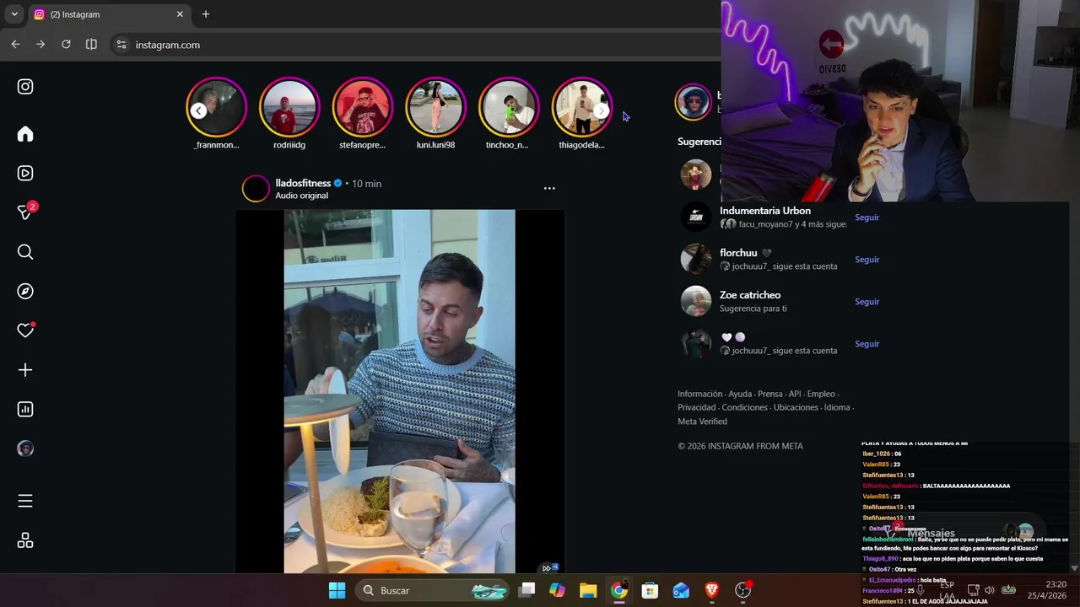Click the Ayuda footer link
Viewport: 1080px width, 607px height.
pyautogui.click(x=740, y=394)
